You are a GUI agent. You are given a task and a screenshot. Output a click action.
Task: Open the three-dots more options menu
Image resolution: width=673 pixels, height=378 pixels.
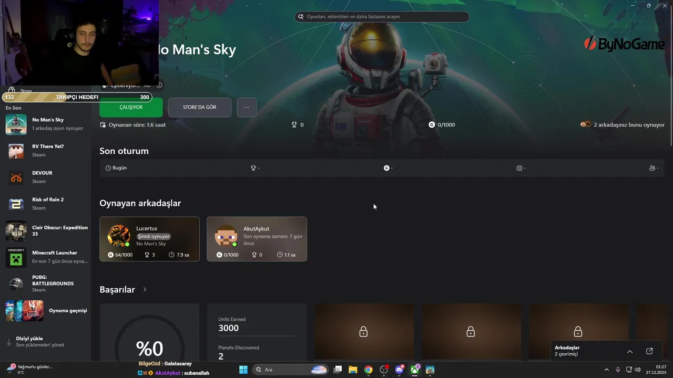[x=247, y=107]
